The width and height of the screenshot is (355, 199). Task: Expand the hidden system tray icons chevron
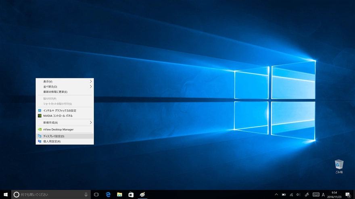(276, 195)
